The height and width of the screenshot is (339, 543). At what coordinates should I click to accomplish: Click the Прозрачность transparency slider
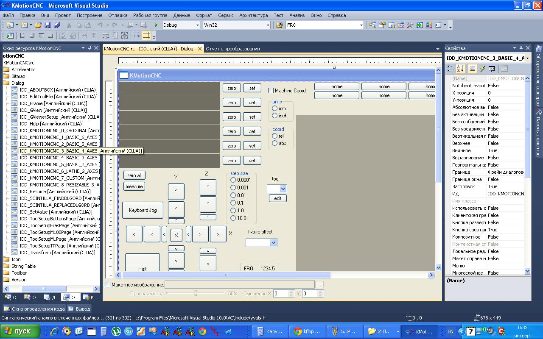pos(196,293)
